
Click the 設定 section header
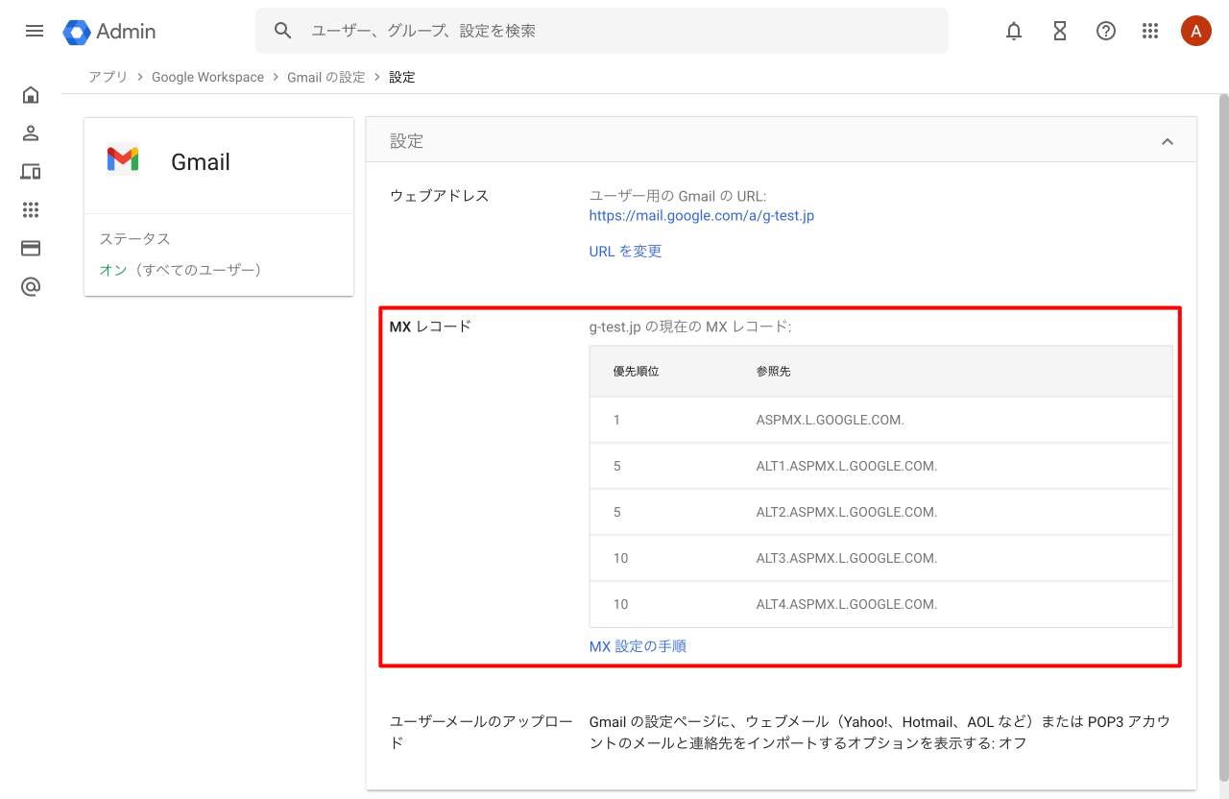coord(782,141)
